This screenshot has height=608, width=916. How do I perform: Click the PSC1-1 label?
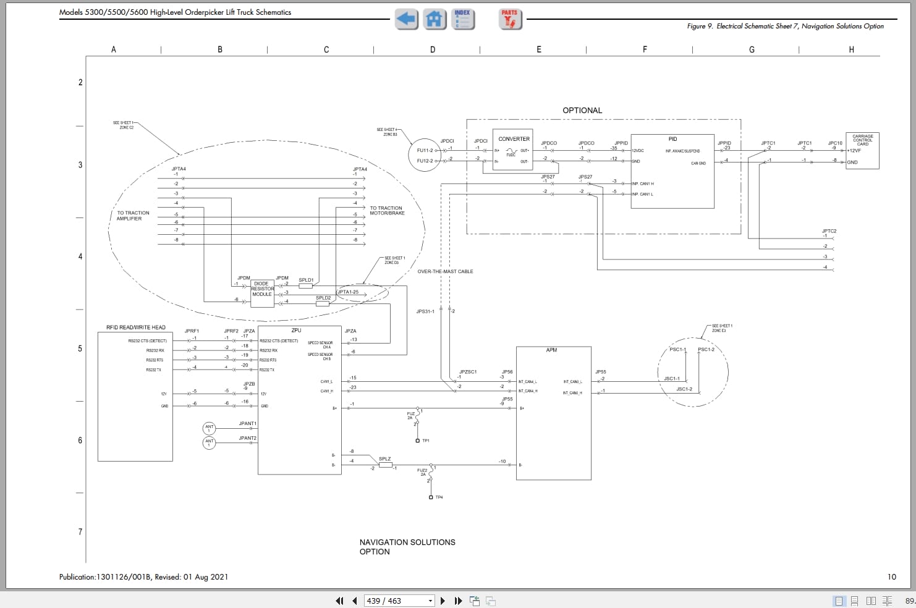click(677, 349)
